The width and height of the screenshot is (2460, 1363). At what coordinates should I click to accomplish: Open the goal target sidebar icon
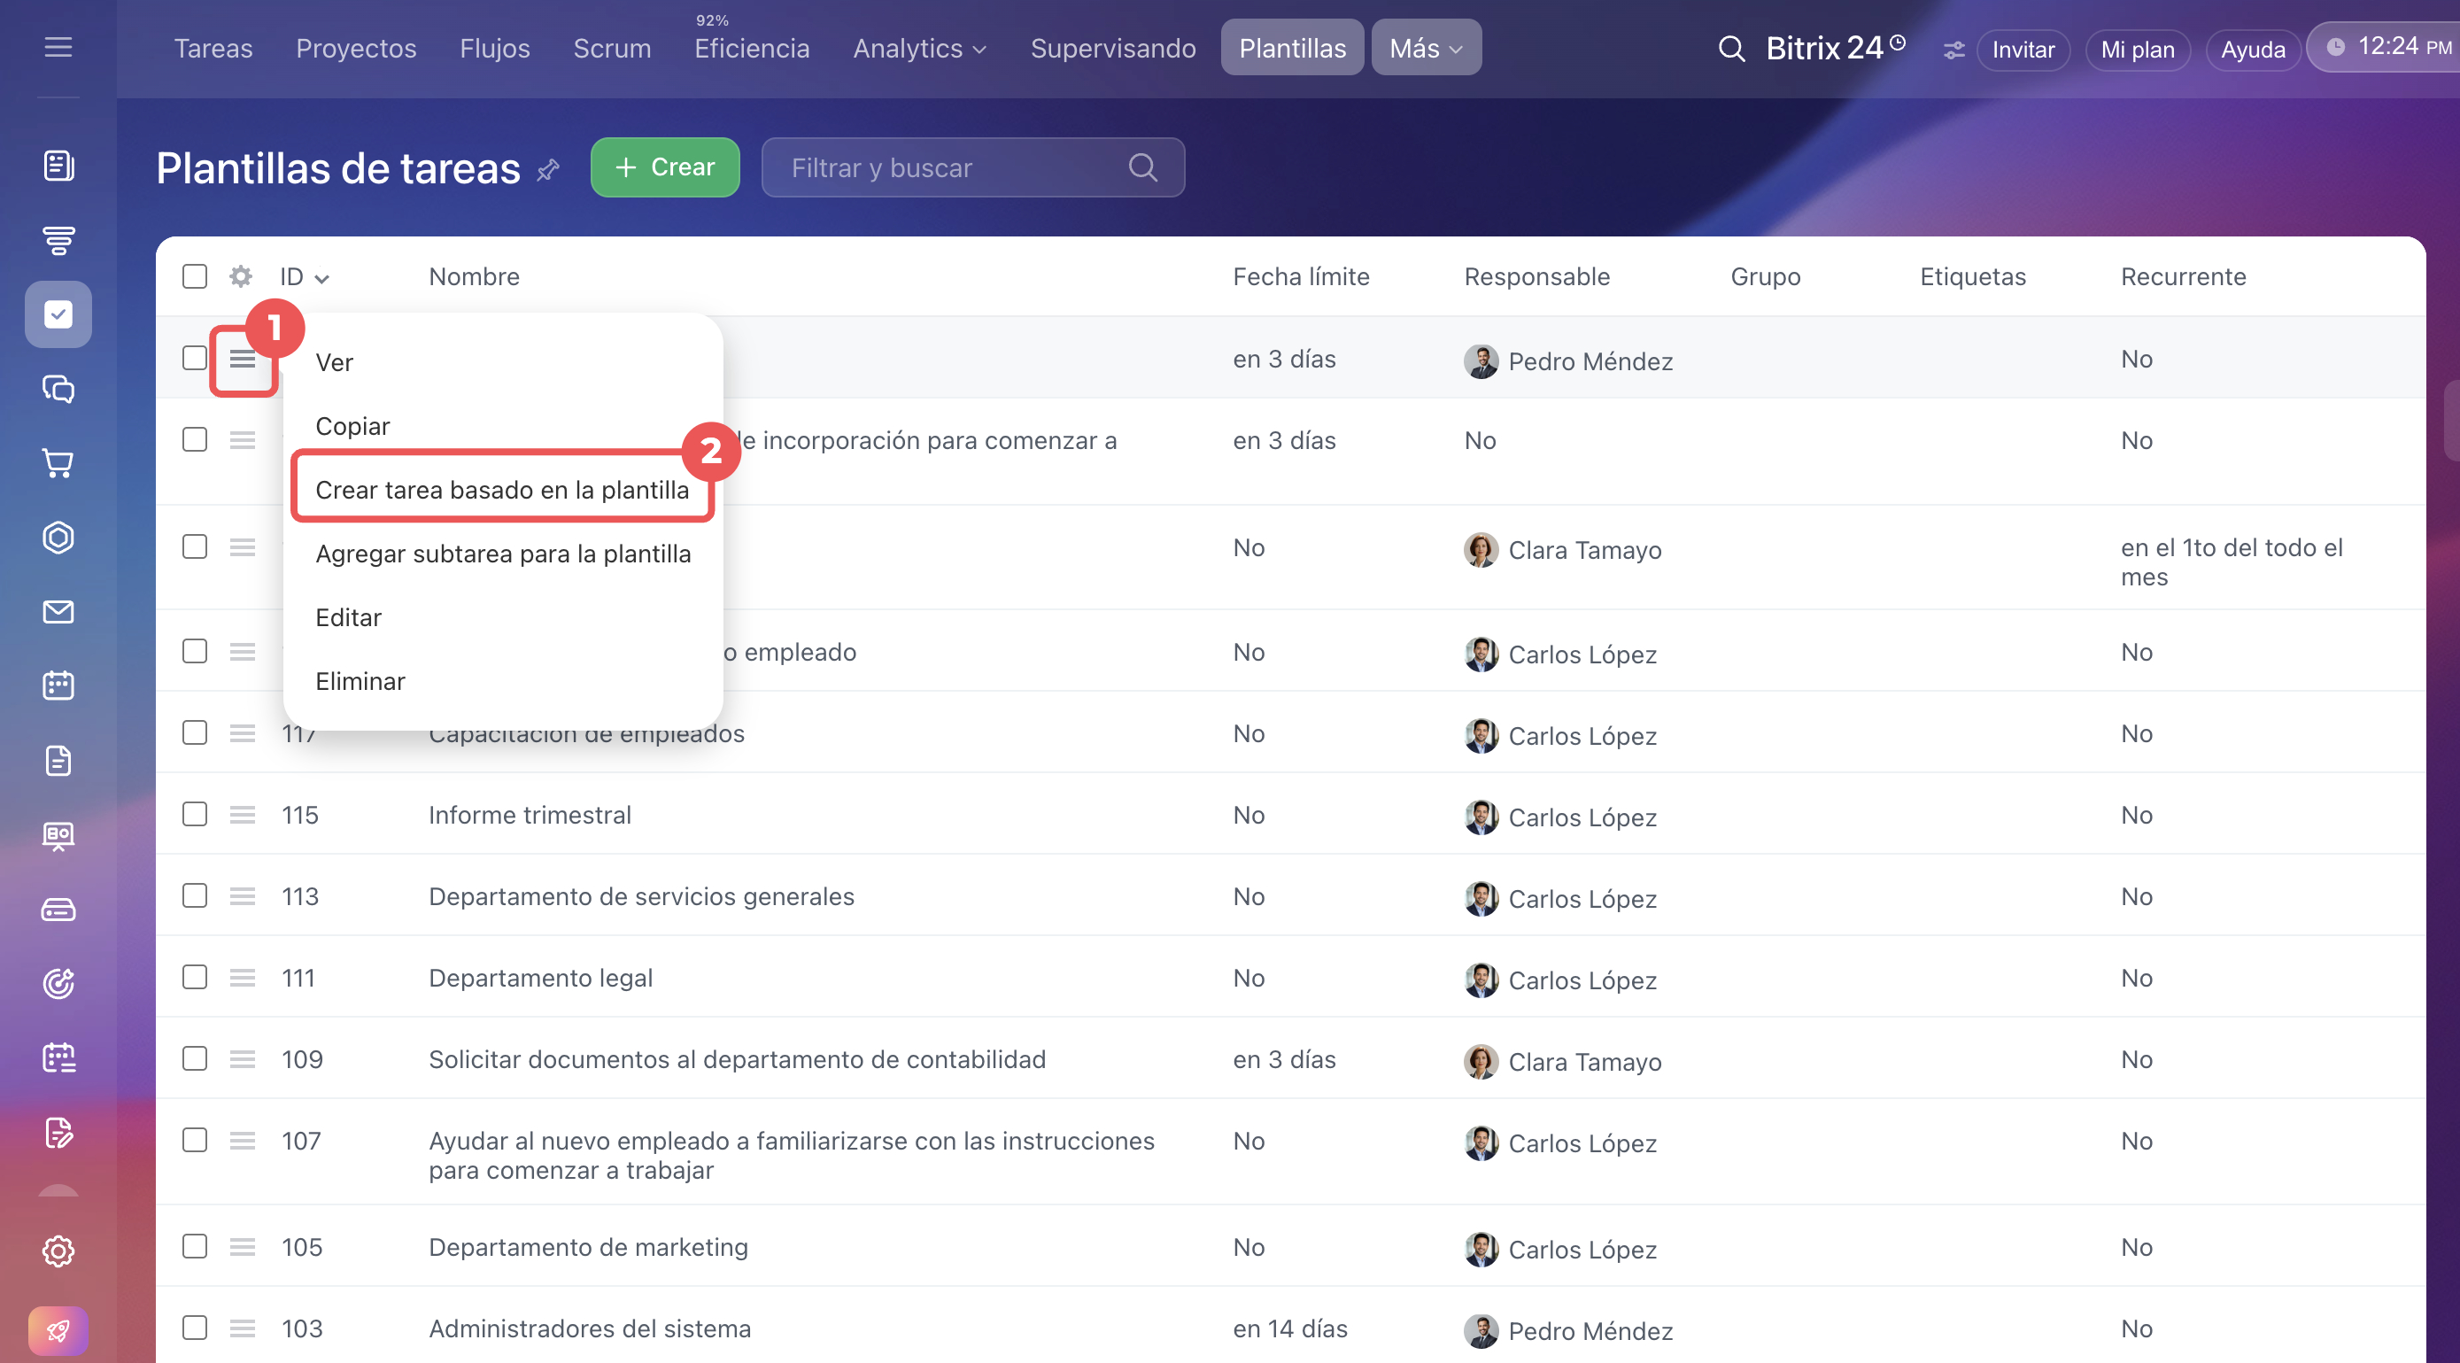click(x=58, y=983)
